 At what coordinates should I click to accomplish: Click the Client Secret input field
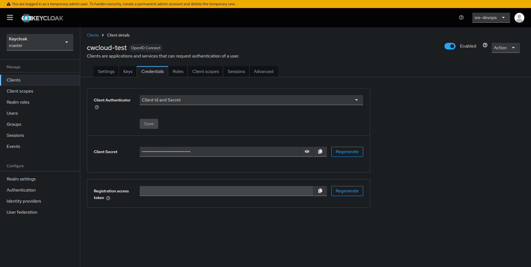pos(220,152)
